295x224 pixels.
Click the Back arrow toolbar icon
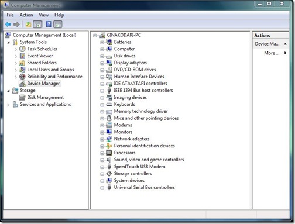point(8,25)
